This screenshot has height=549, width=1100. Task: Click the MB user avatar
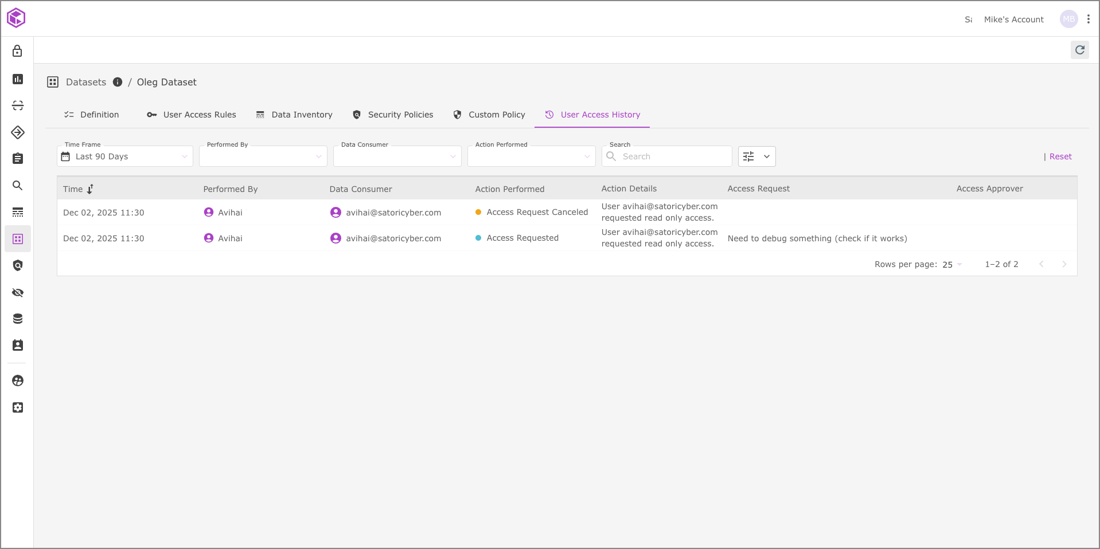tap(1068, 19)
